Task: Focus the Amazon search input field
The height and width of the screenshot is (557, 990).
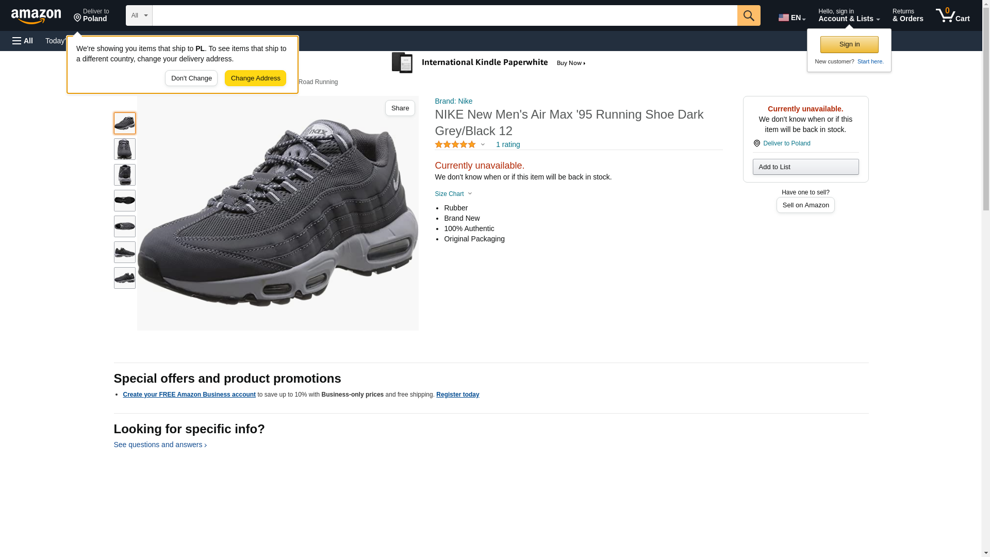Action: pyautogui.click(x=444, y=15)
